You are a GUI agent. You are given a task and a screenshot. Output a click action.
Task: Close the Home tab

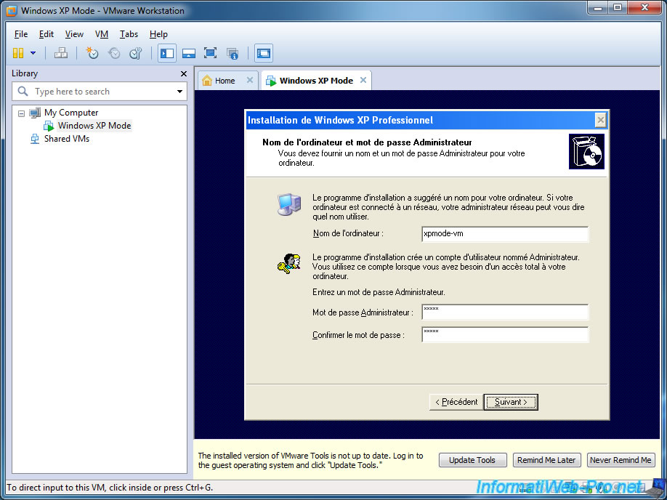[x=250, y=80]
